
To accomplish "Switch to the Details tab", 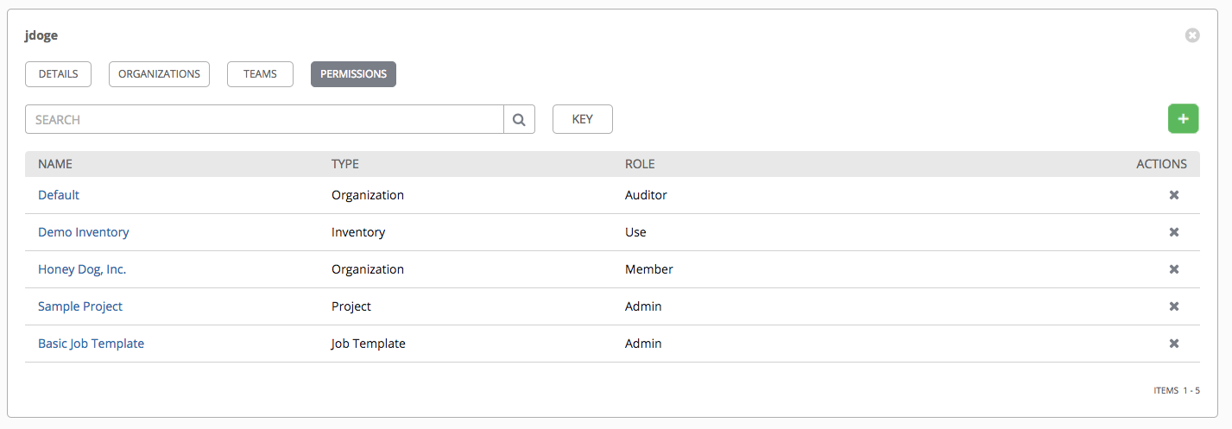I will (58, 74).
